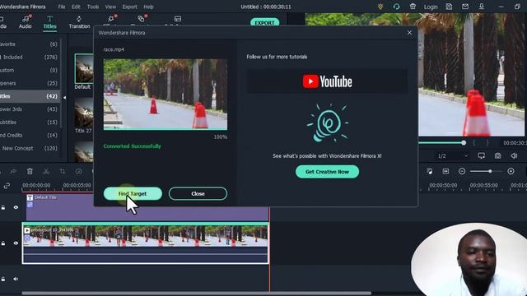Click the download icon in the title bar
Screen dimensions: 527x296
481,7
